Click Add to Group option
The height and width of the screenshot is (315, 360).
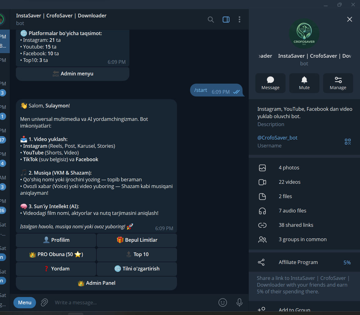[x=304, y=310]
